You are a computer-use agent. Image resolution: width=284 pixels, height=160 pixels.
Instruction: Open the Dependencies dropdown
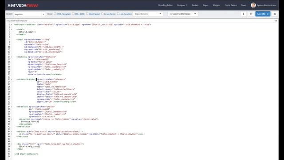click(148, 14)
